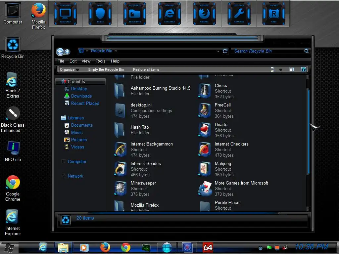Click the Search Recycle Bin field
The image size is (339, 254).
[x=267, y=51]
